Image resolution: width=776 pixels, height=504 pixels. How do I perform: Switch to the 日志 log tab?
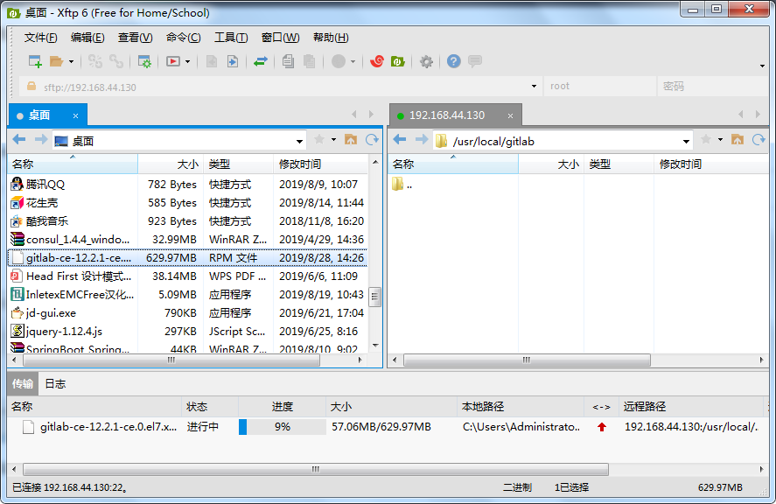click(55, 384)
